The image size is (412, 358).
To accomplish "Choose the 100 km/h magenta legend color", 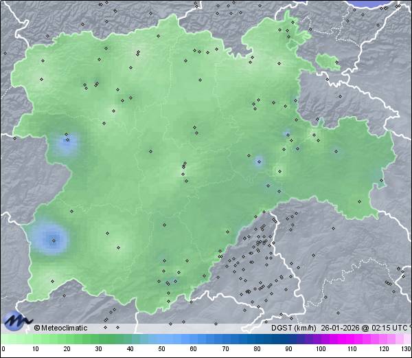I will click(320, 339).
